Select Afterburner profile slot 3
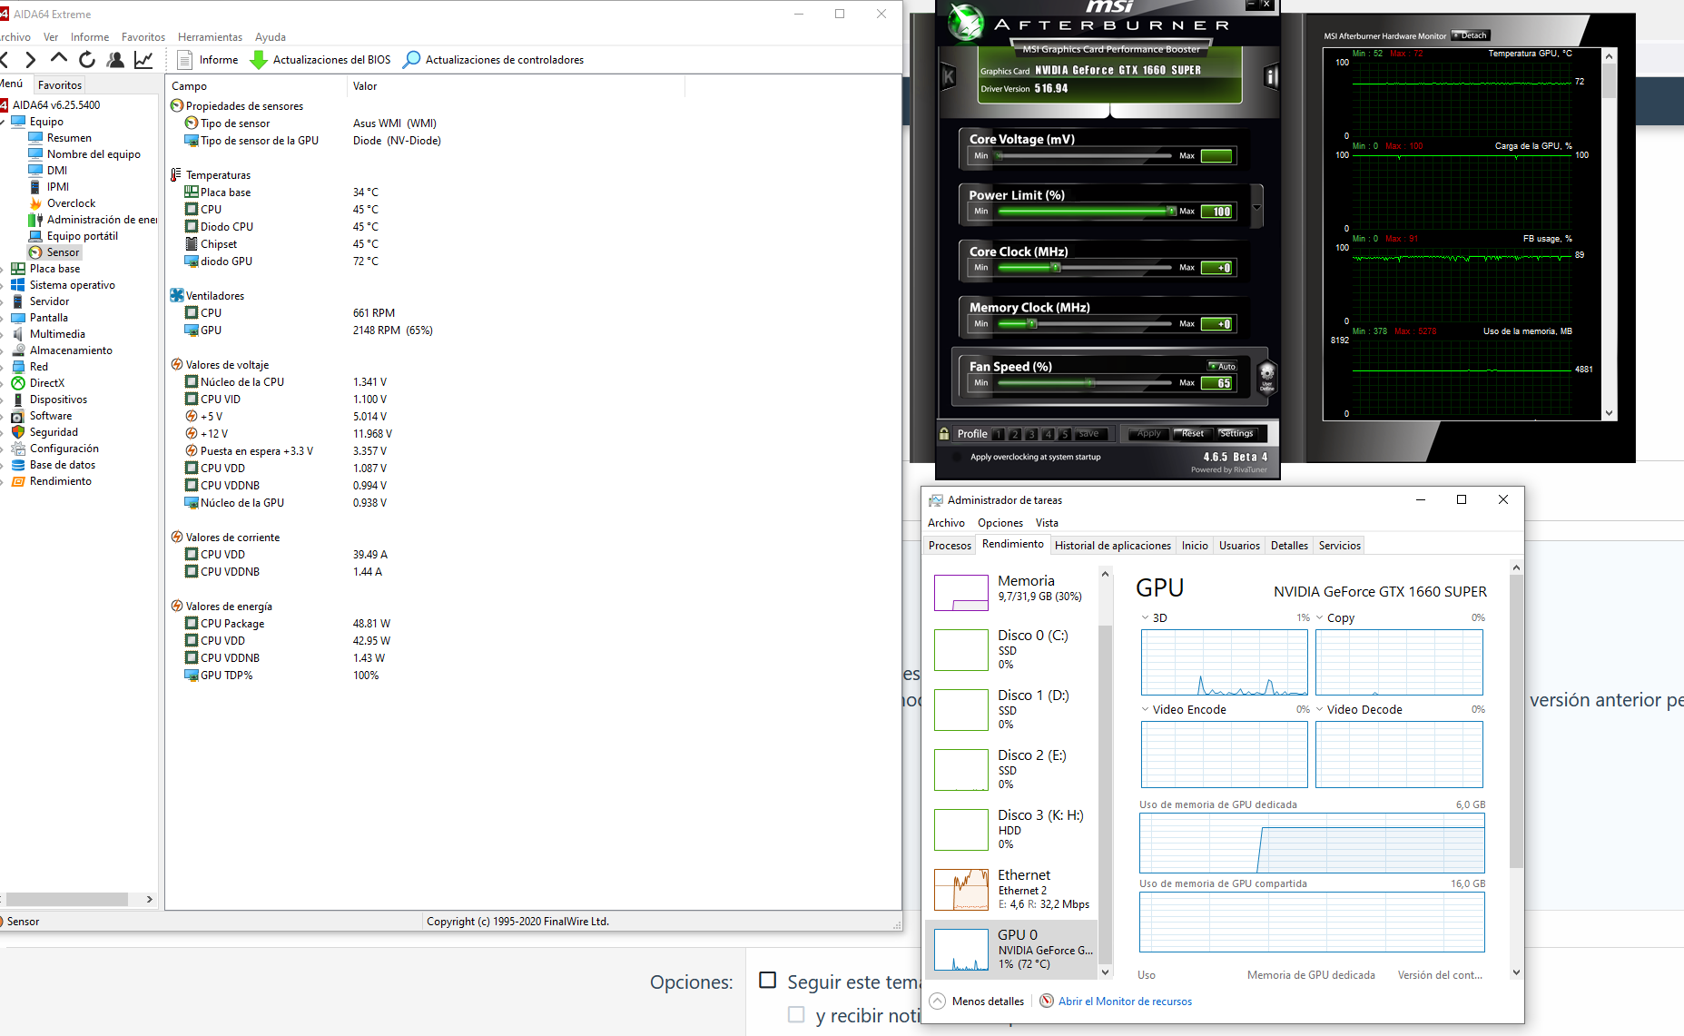This screenshot has width=1684, height=1036. click(x=1031, y=434)
